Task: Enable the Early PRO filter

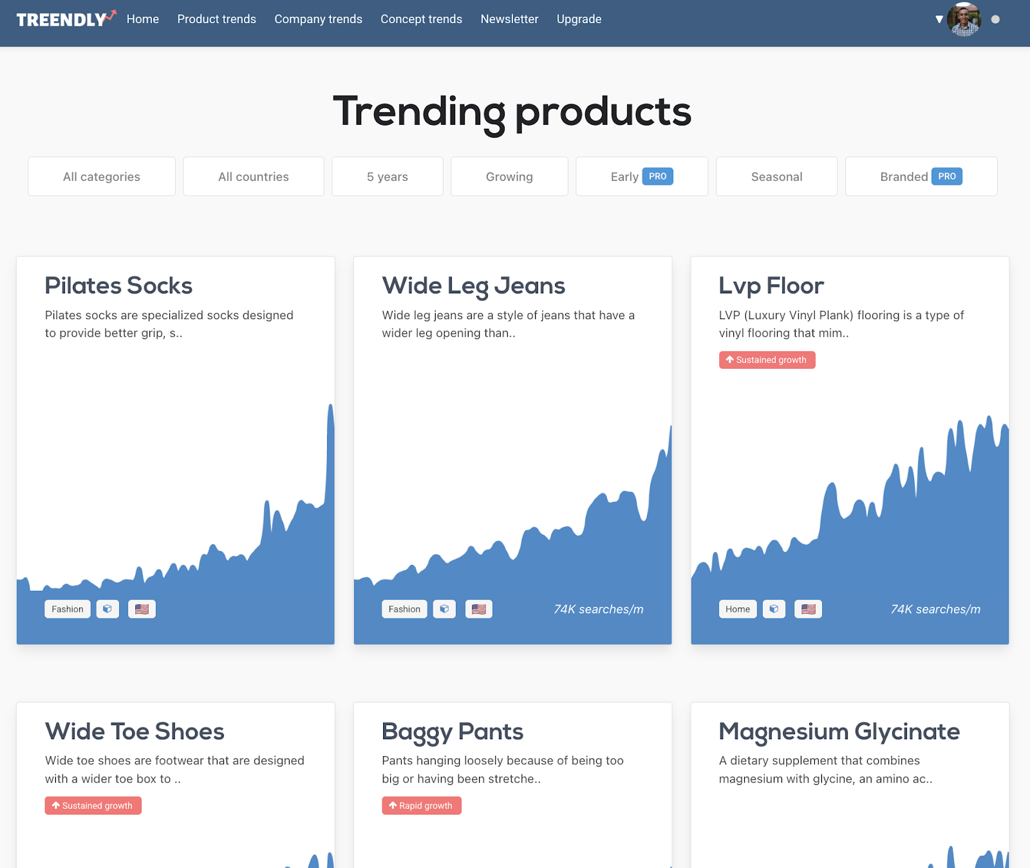Action: (x=641, y=176)
